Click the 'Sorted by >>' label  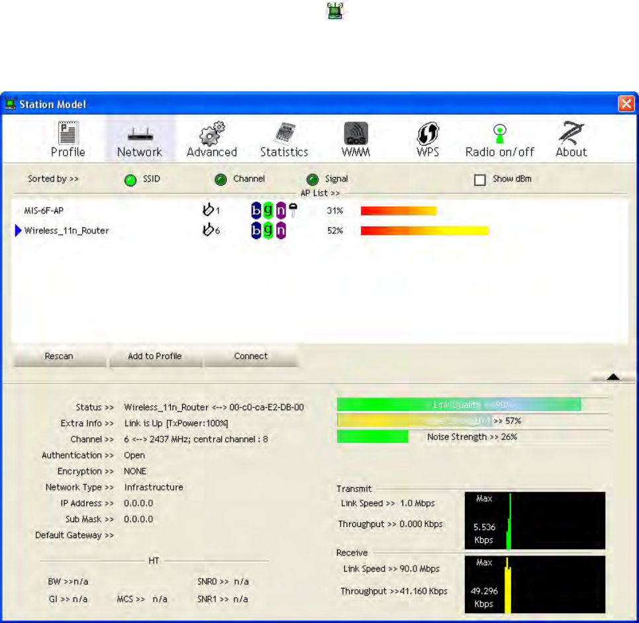click(x=54, y=179)
